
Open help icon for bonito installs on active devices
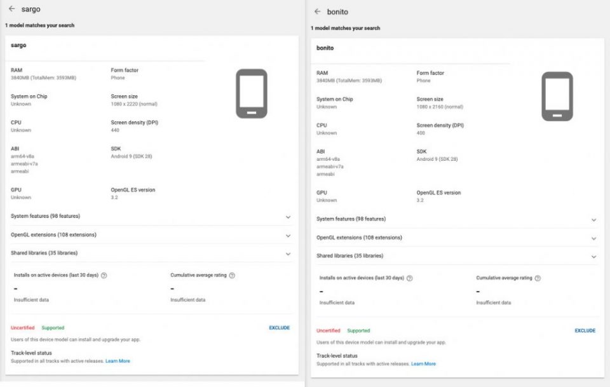tap(409, 278)
